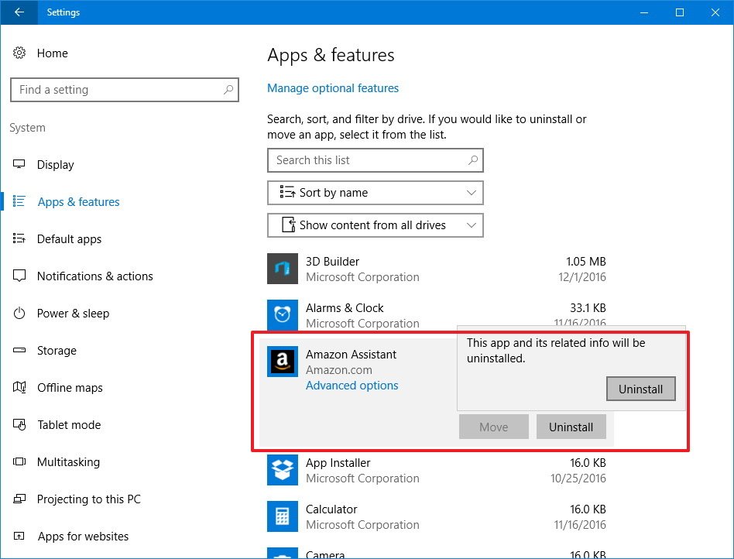The image size is (734, 559).
Task: Open Projecting to this PC settings
Action: pyautogui.click(x=87, y=499)
